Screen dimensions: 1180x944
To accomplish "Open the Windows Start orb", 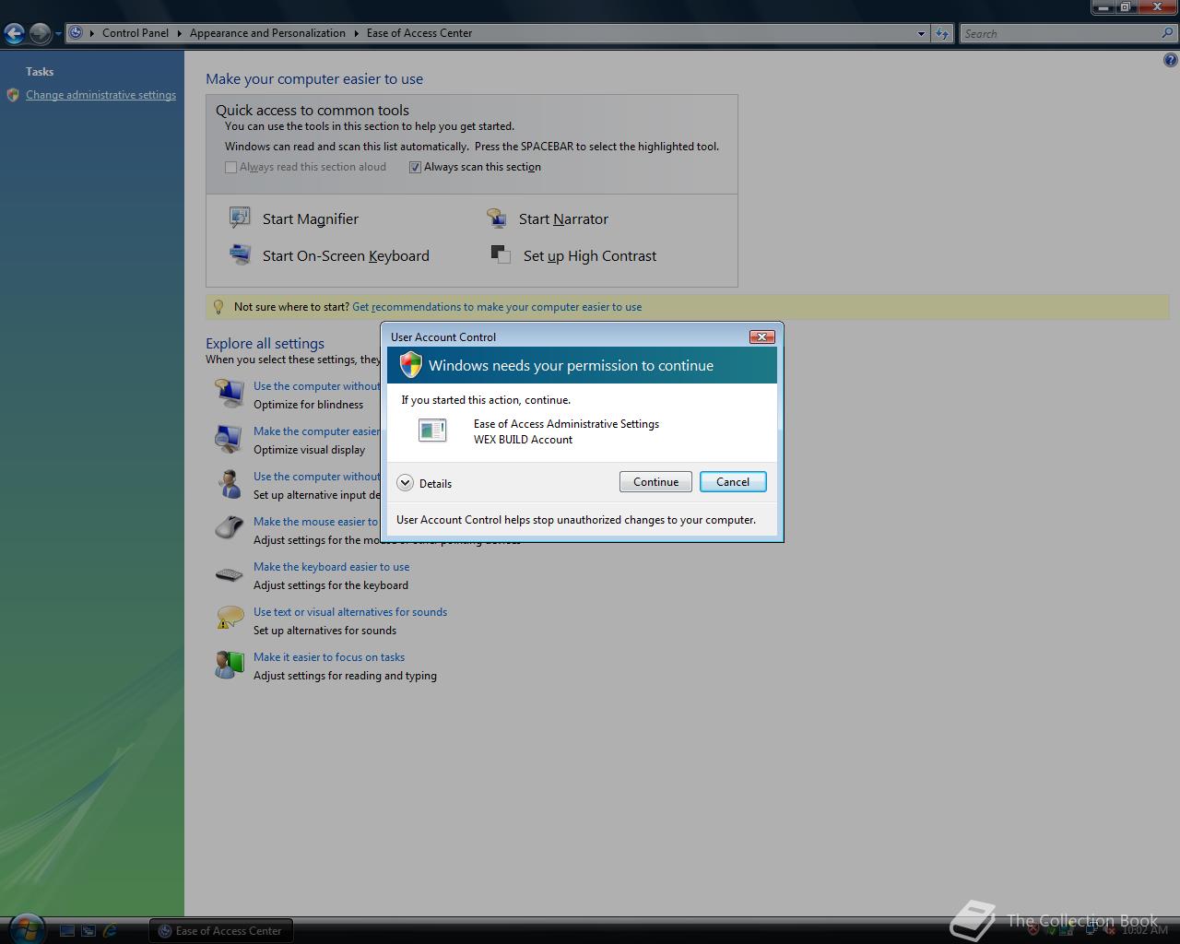I will [x=25, y=928].
